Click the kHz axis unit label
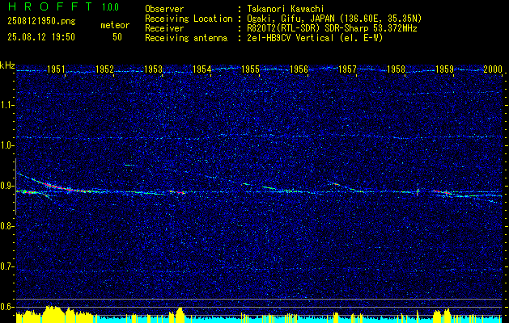The height and width of the screenshot is (323, 509). tap(7, 65)
